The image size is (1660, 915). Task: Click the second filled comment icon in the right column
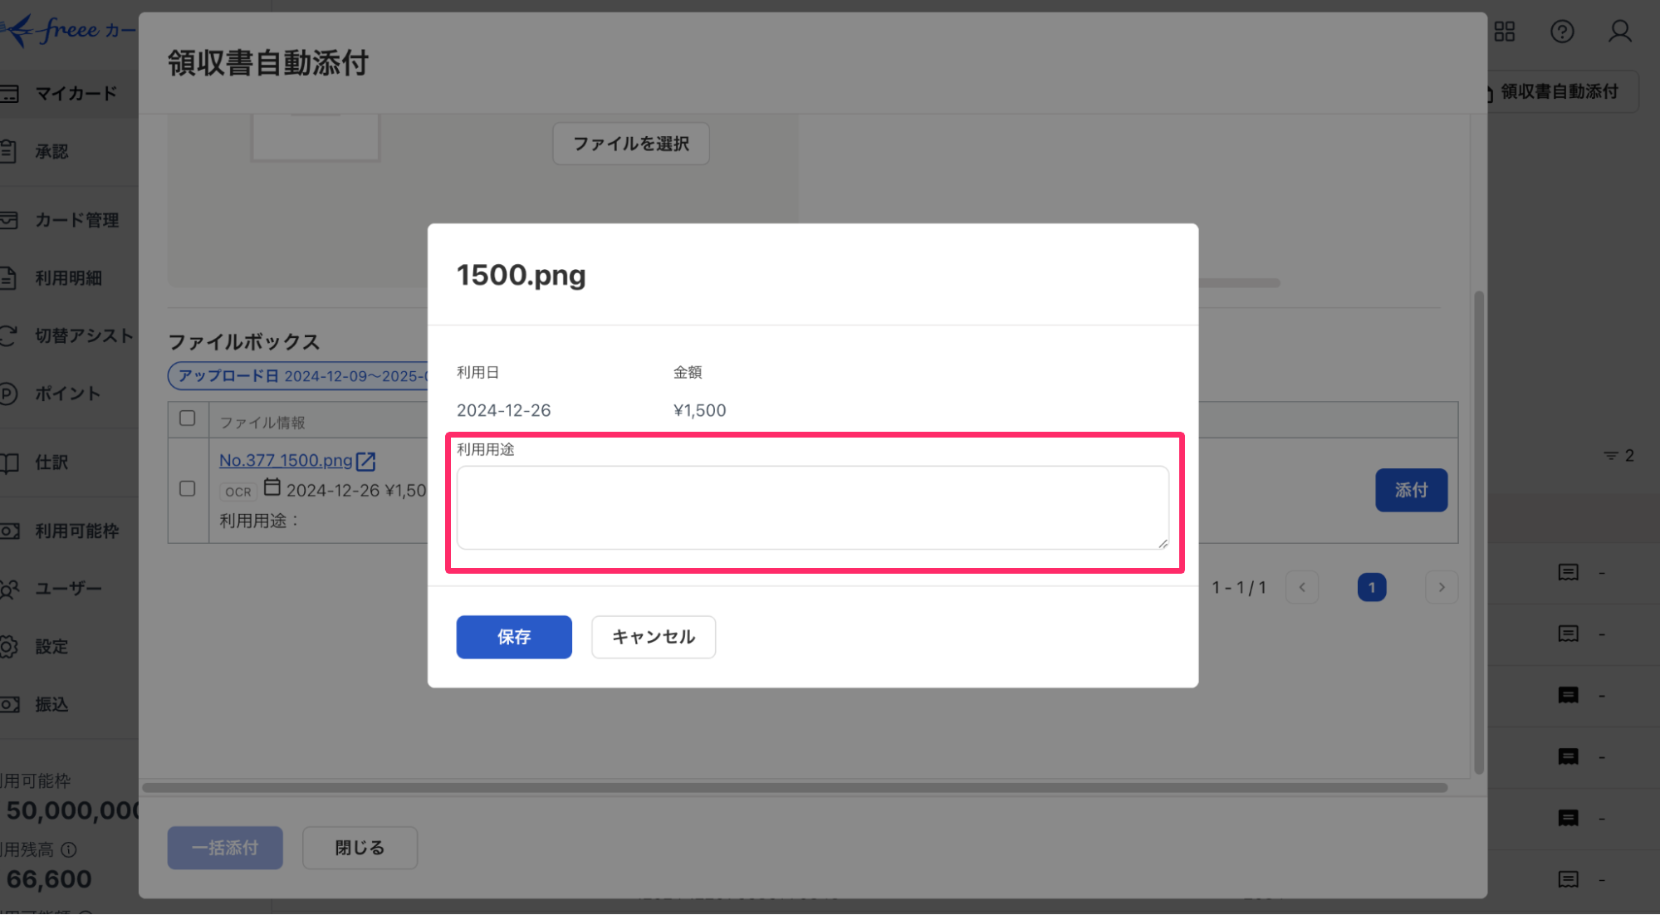click(x=1568, y=756)
